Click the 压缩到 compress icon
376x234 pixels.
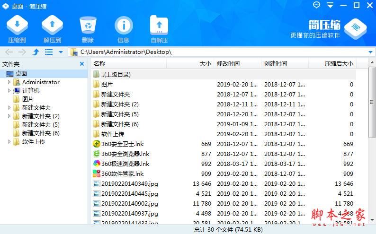click(17, 25)
